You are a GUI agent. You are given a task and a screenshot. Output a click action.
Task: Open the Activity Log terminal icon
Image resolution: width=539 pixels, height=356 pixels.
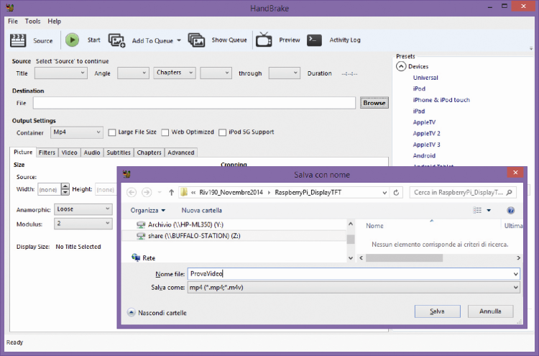(x=314, y=40)
